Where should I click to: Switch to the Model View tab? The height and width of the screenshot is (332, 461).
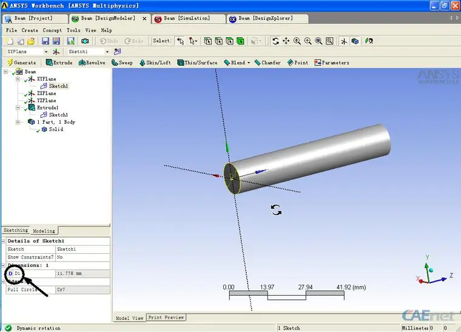(129, 318)
